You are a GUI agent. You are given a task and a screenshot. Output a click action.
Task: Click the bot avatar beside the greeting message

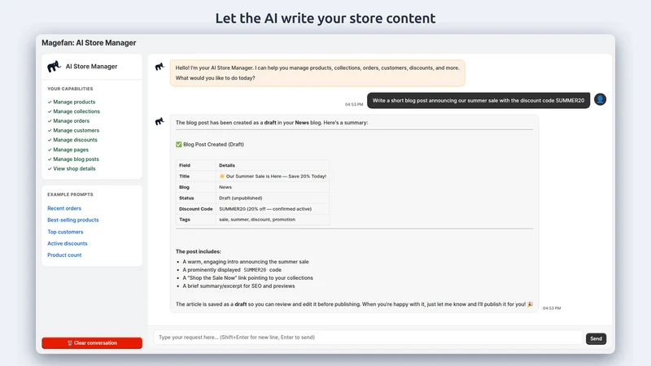[159, 67]
